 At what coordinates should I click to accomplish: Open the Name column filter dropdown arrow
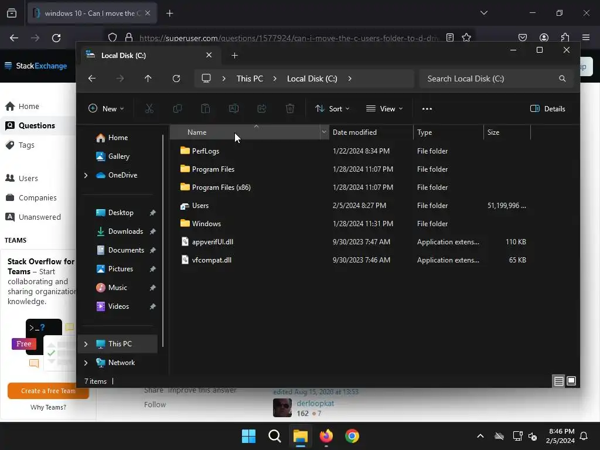[x=324, y=132]
